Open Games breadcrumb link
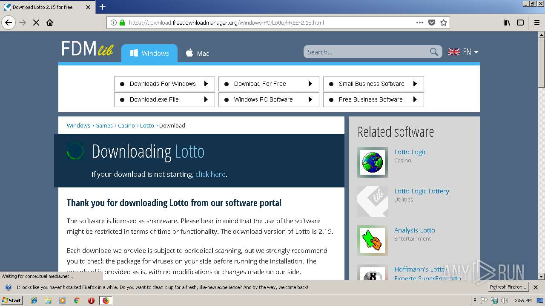The image size is (545, 306). point(104,125)
